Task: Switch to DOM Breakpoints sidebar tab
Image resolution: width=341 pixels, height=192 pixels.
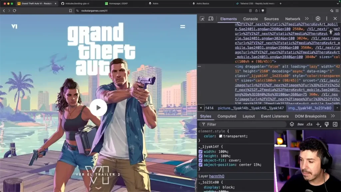Action: point(310,116)
